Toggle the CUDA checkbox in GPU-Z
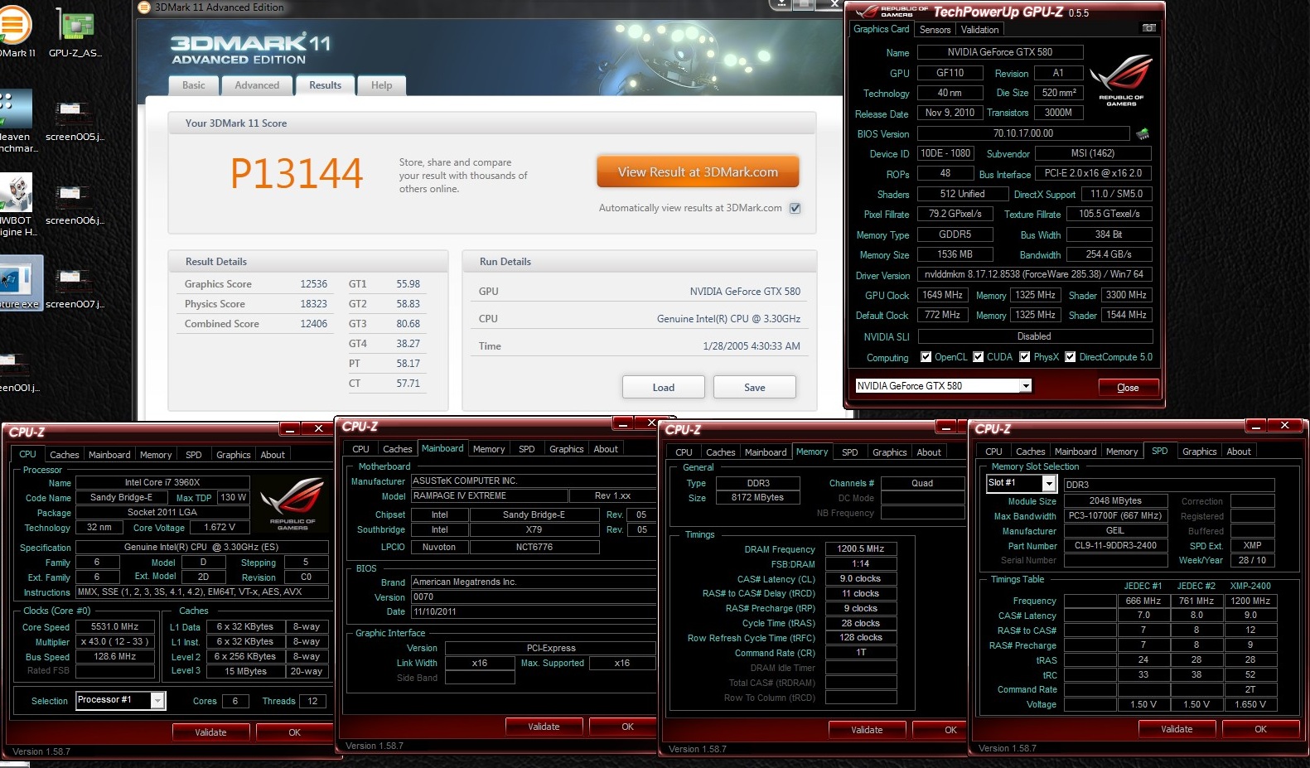This screenshot has width=1310, height=768. (978, 357)
